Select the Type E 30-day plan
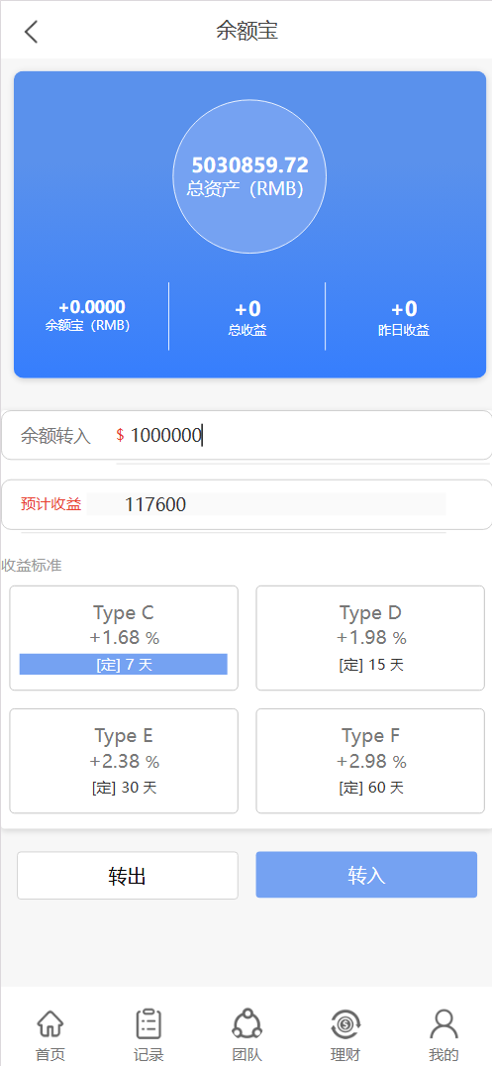This screenshot has width=492, height=1066. 124,761
